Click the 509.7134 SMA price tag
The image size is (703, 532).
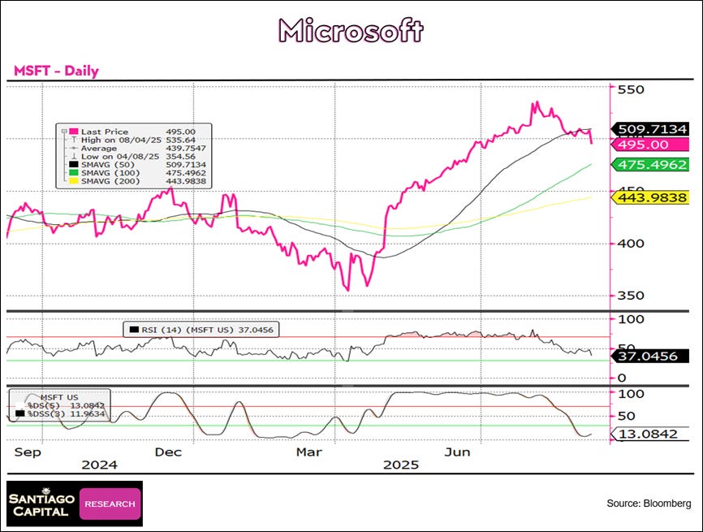point(649,129)
